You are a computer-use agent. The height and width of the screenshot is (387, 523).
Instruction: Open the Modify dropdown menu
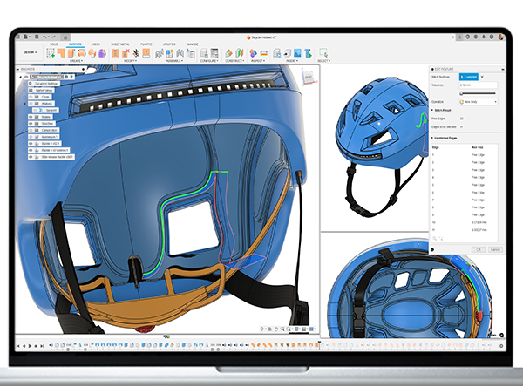[x=131, y=61]
